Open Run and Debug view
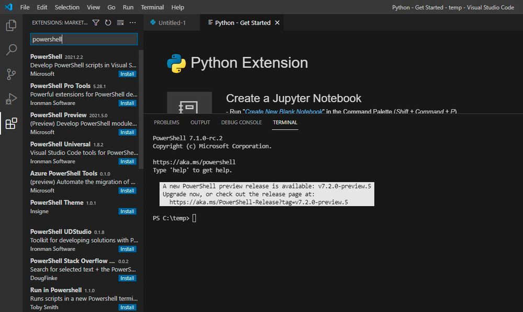 pos(11,99)
